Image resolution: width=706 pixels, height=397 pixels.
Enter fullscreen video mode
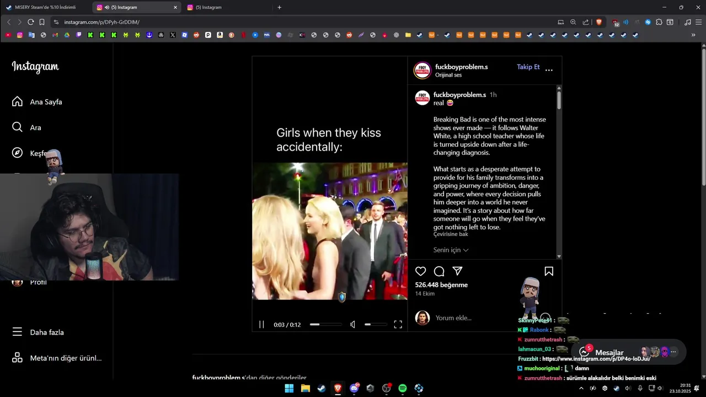click(x=398, y=325)
